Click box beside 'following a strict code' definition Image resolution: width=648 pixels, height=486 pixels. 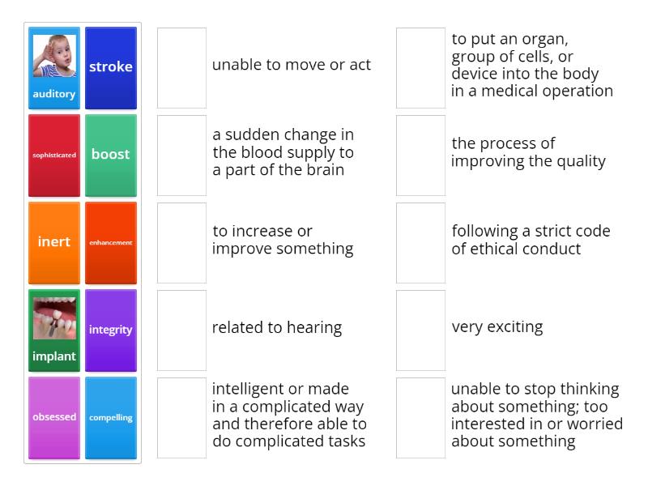pos(420,243)
